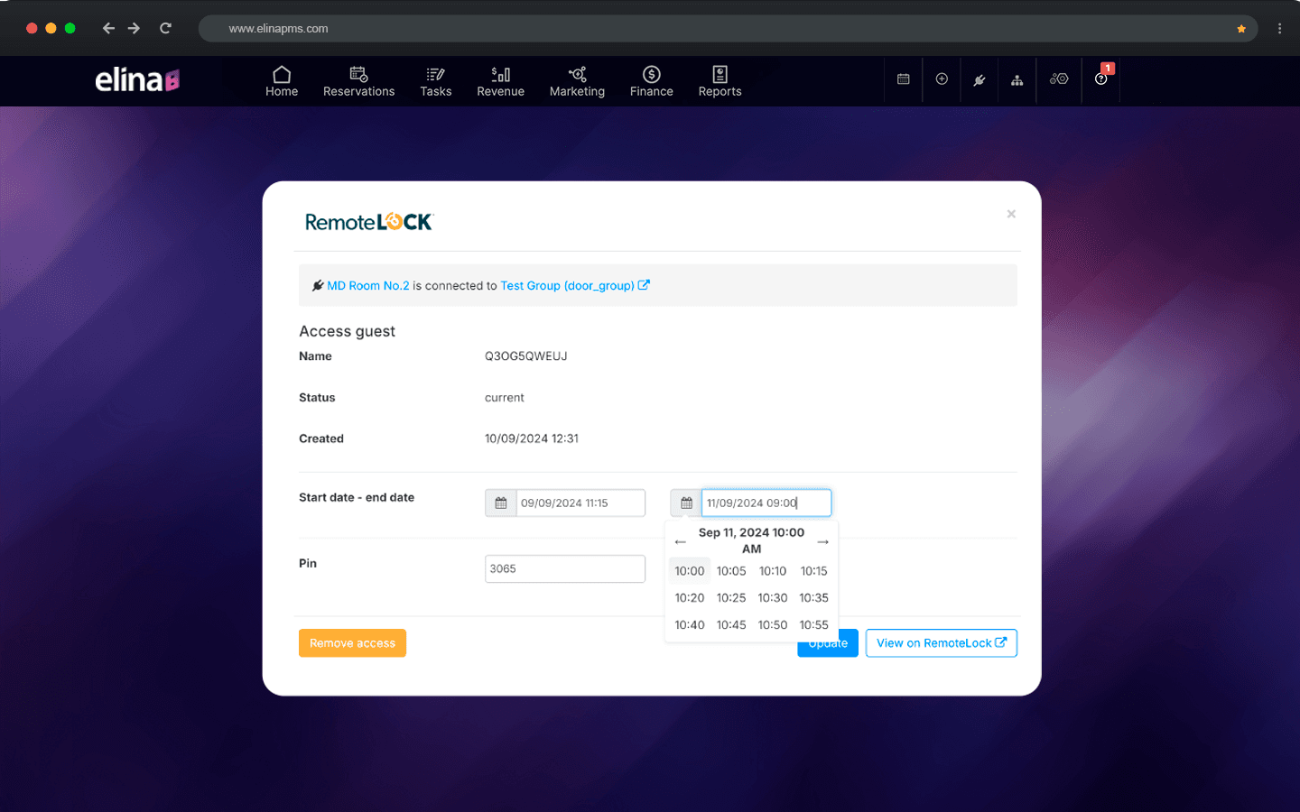1300x812 pixels.
Task: Select 10:30 in time picker
Action: coord(773,598)
